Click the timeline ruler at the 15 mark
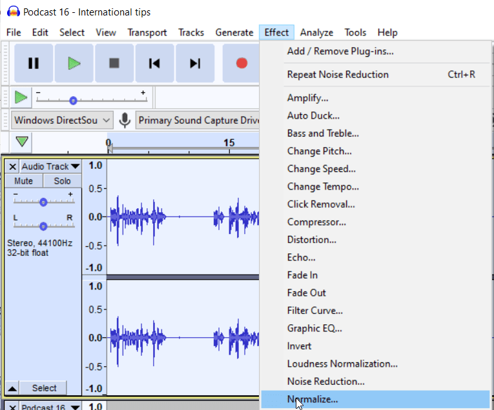 [x=229, y=143]
